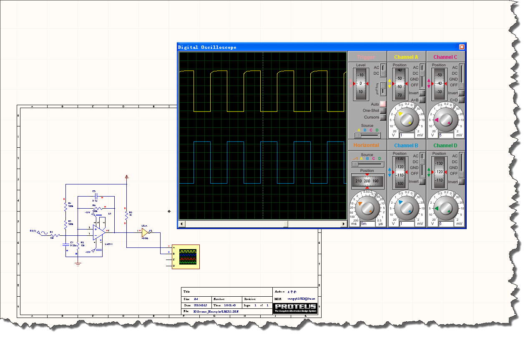This screenshot has height=338, width=528.
Task: Click the blue Channel B position arrows
Action: coord(390,172)
